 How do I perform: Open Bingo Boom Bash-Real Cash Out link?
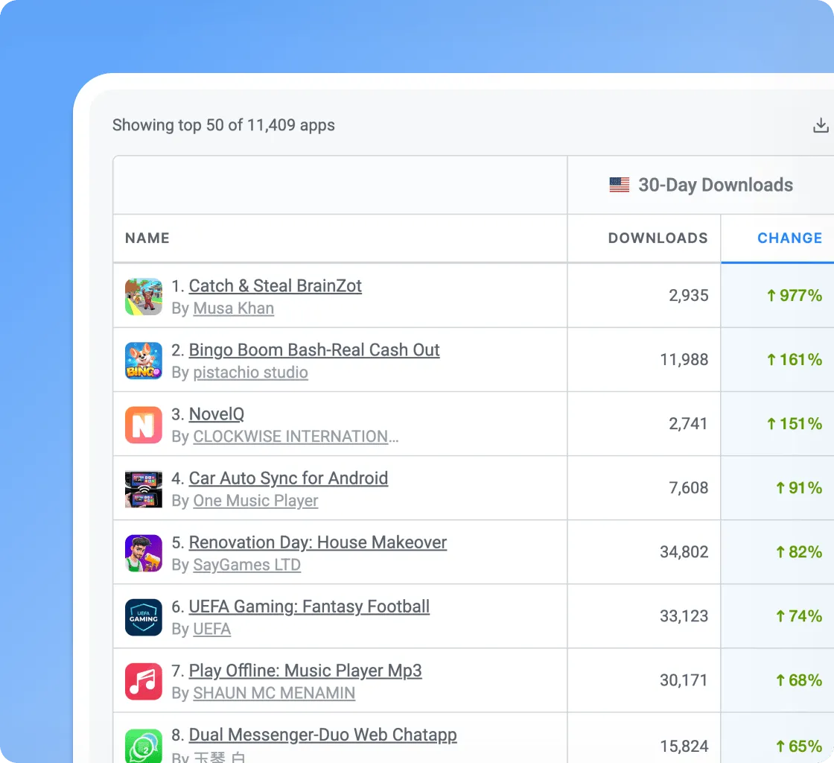314,350
